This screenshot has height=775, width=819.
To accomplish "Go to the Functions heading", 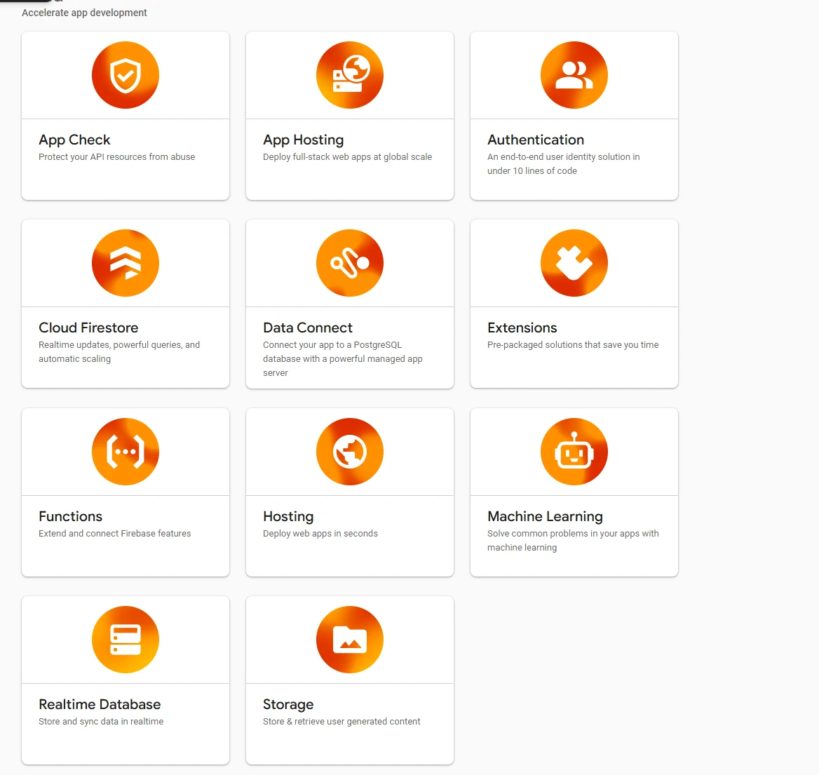I will (x=71, y=516).
